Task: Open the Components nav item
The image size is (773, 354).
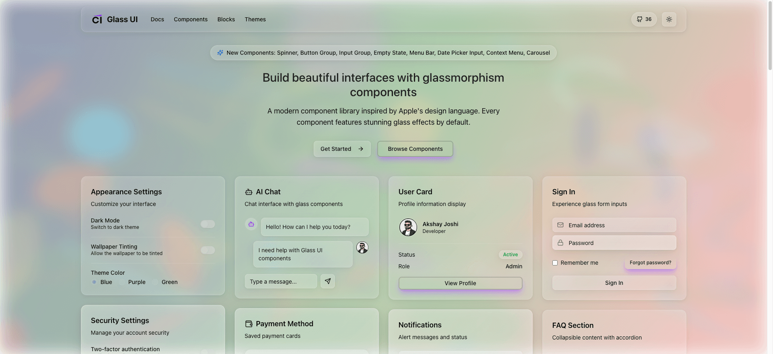Action: 191,19
